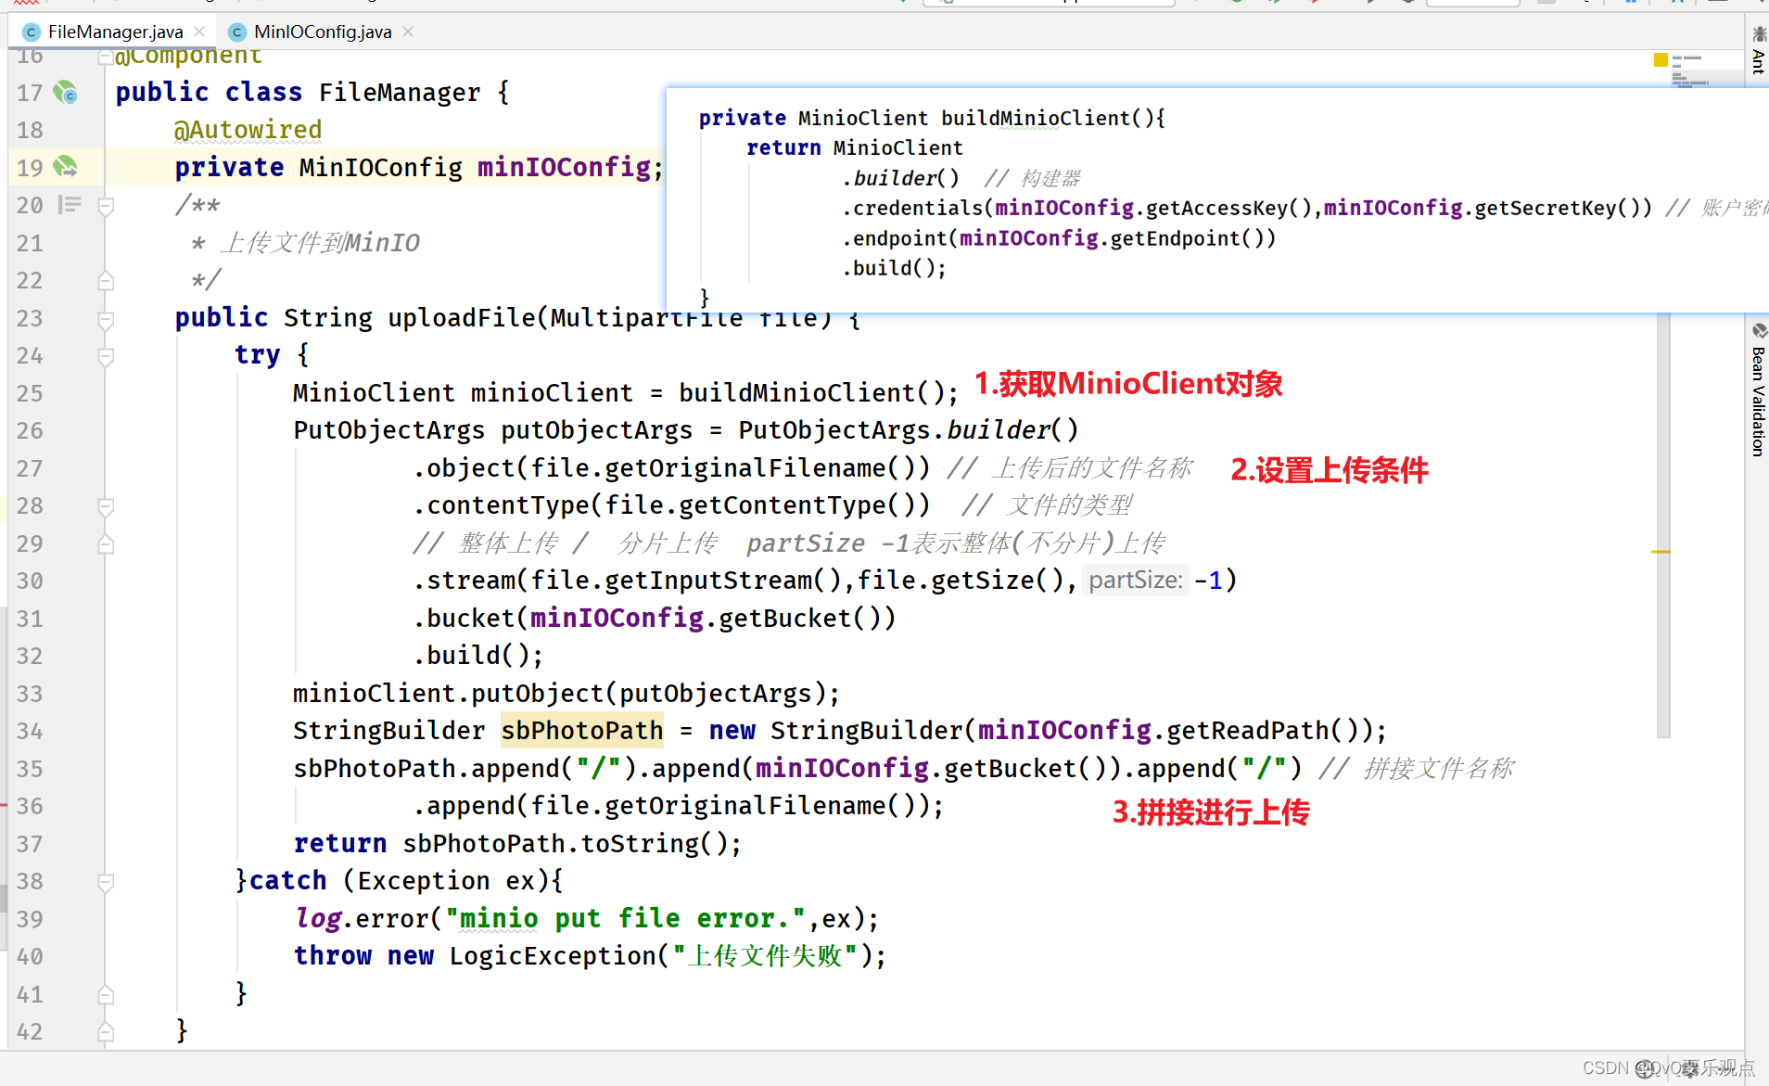Viewport: 1769px width, 1086px height.
Task: Click getSecretKey() in the definition popup
Action: point(1557,208)
